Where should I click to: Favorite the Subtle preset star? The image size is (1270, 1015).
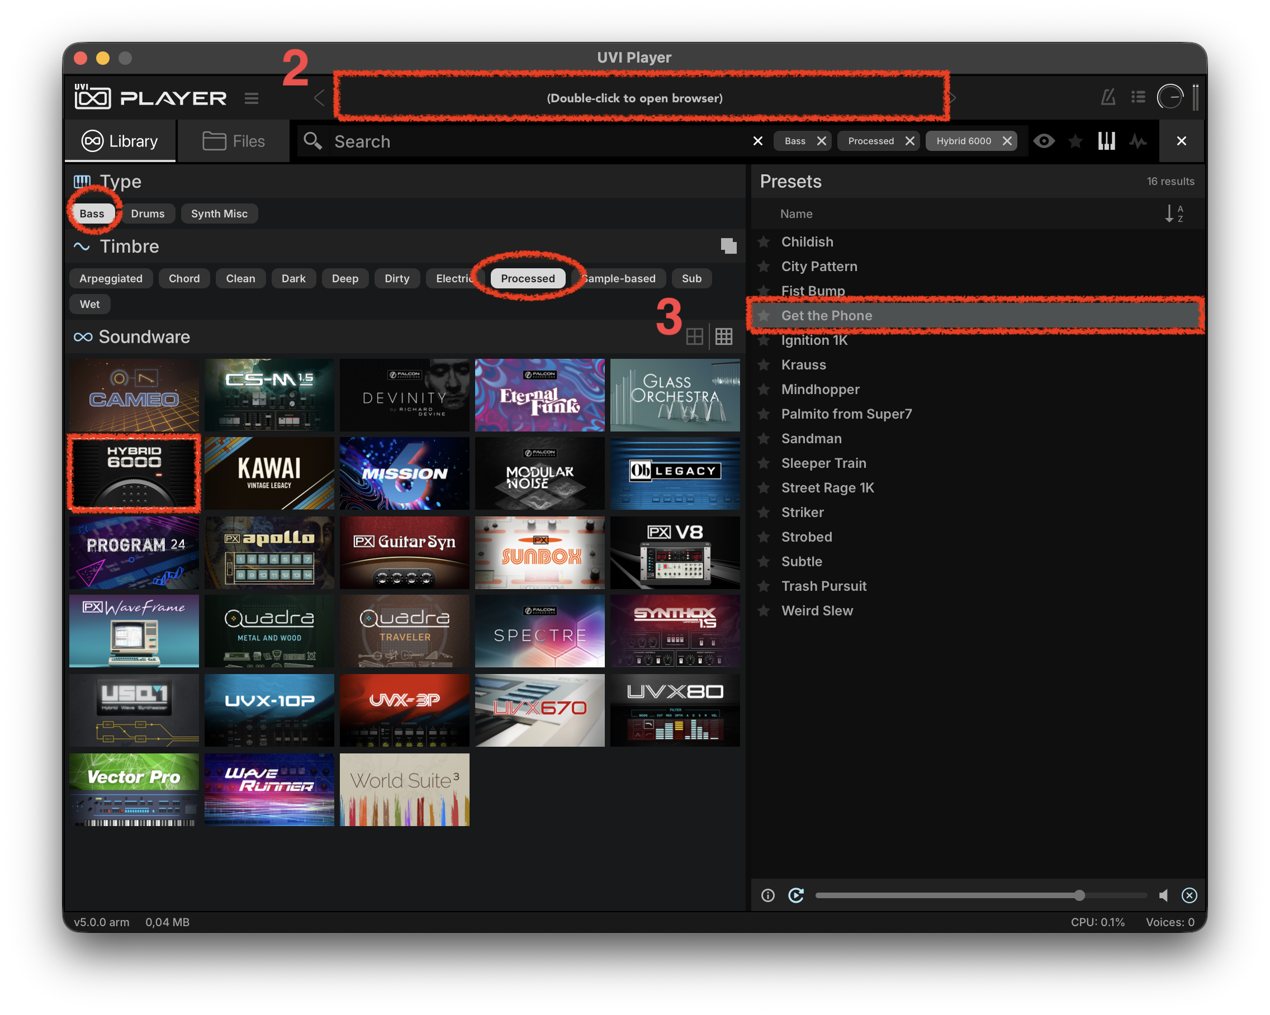(764, 561)
